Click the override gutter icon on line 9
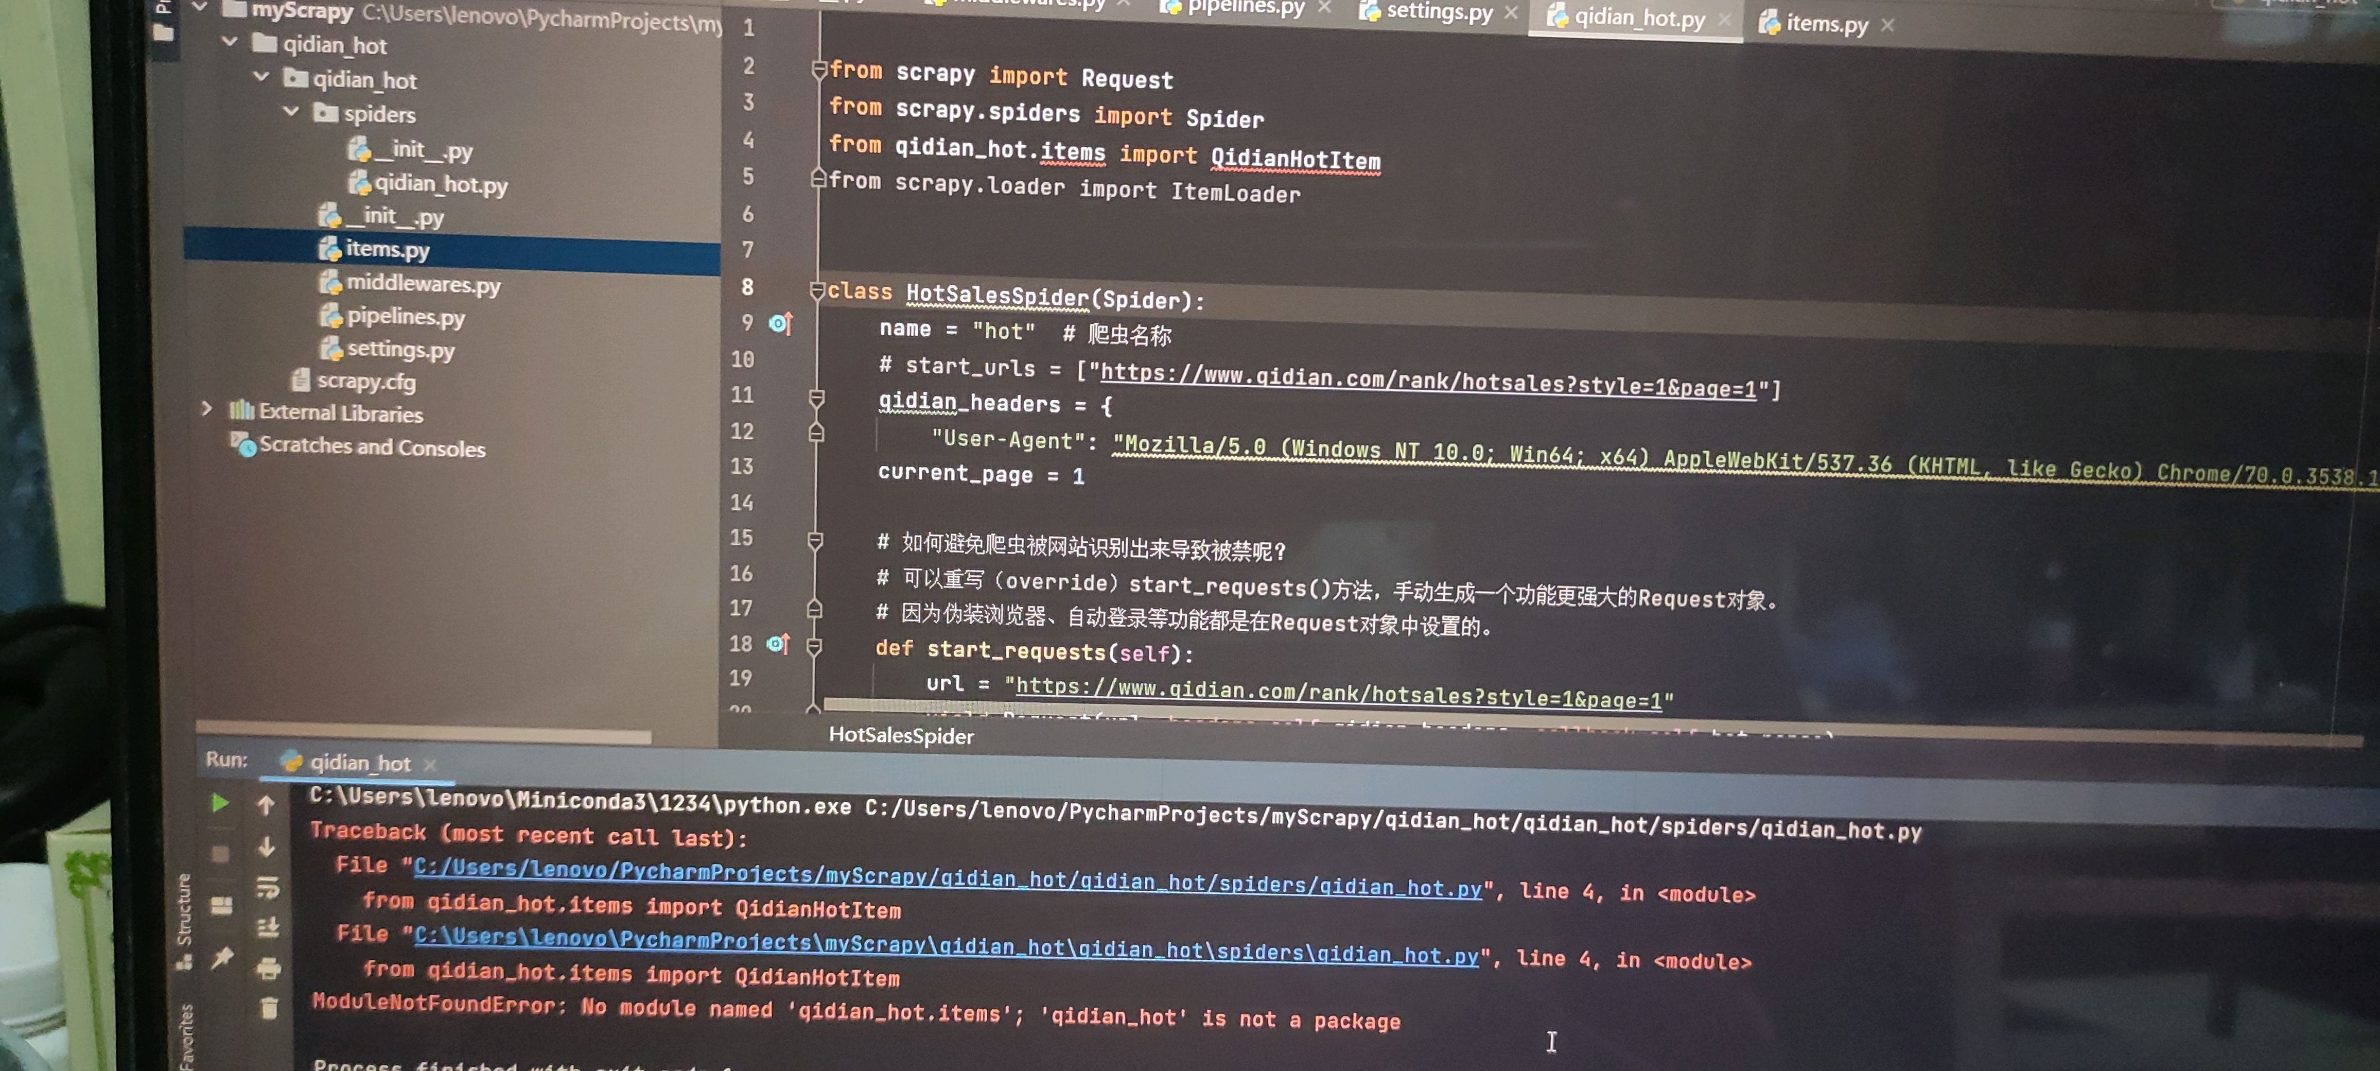Viewport: 2380px width, 1071px height. pos(781,323)
